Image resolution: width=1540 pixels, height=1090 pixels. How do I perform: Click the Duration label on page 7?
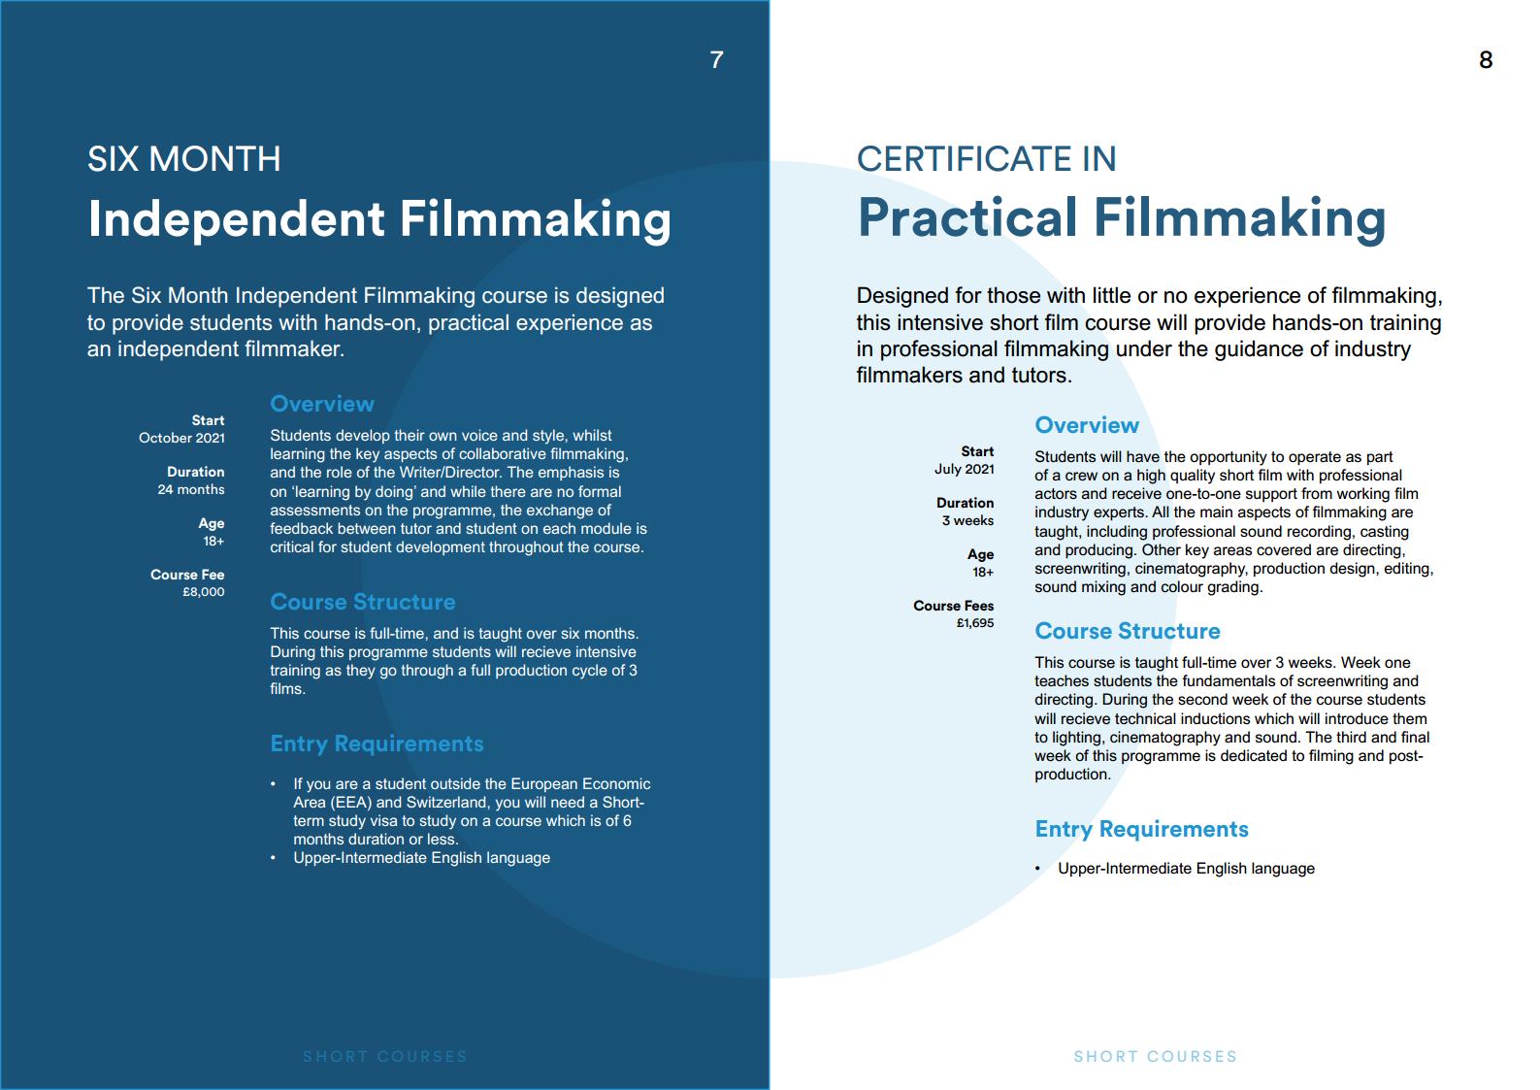pyautogui.click(x=195, y=472)
